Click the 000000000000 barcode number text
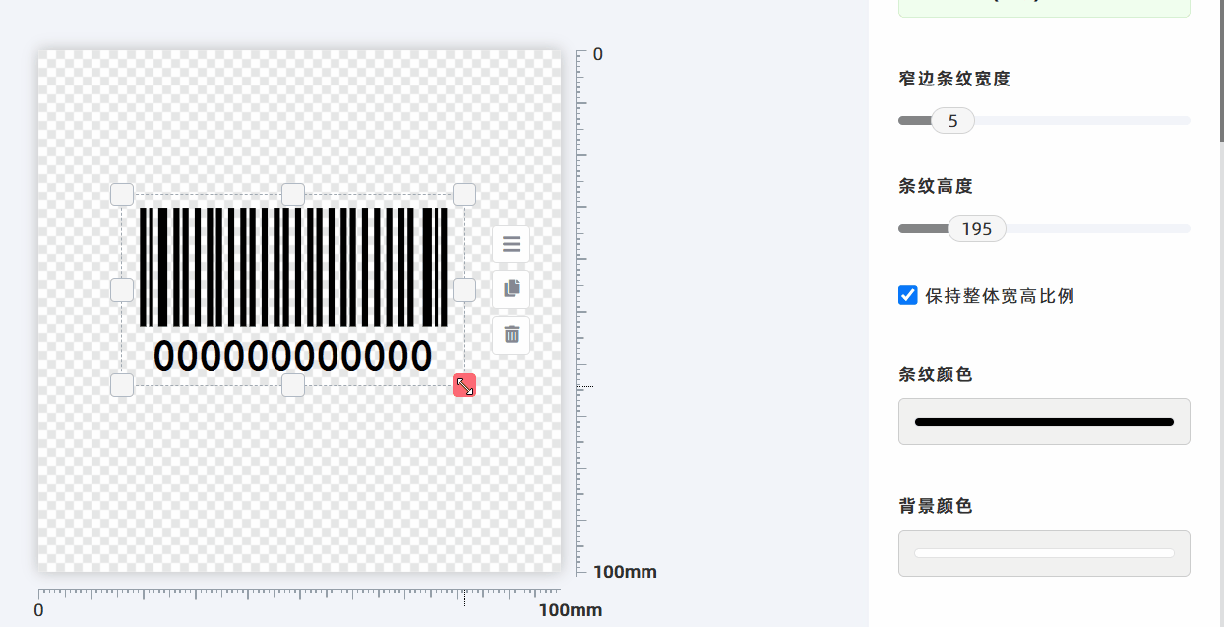 click(x=293, y=356)
